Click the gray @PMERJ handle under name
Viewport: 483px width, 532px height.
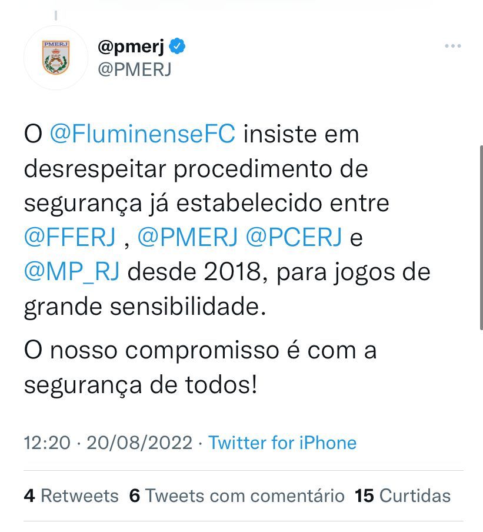click(134, 69)
